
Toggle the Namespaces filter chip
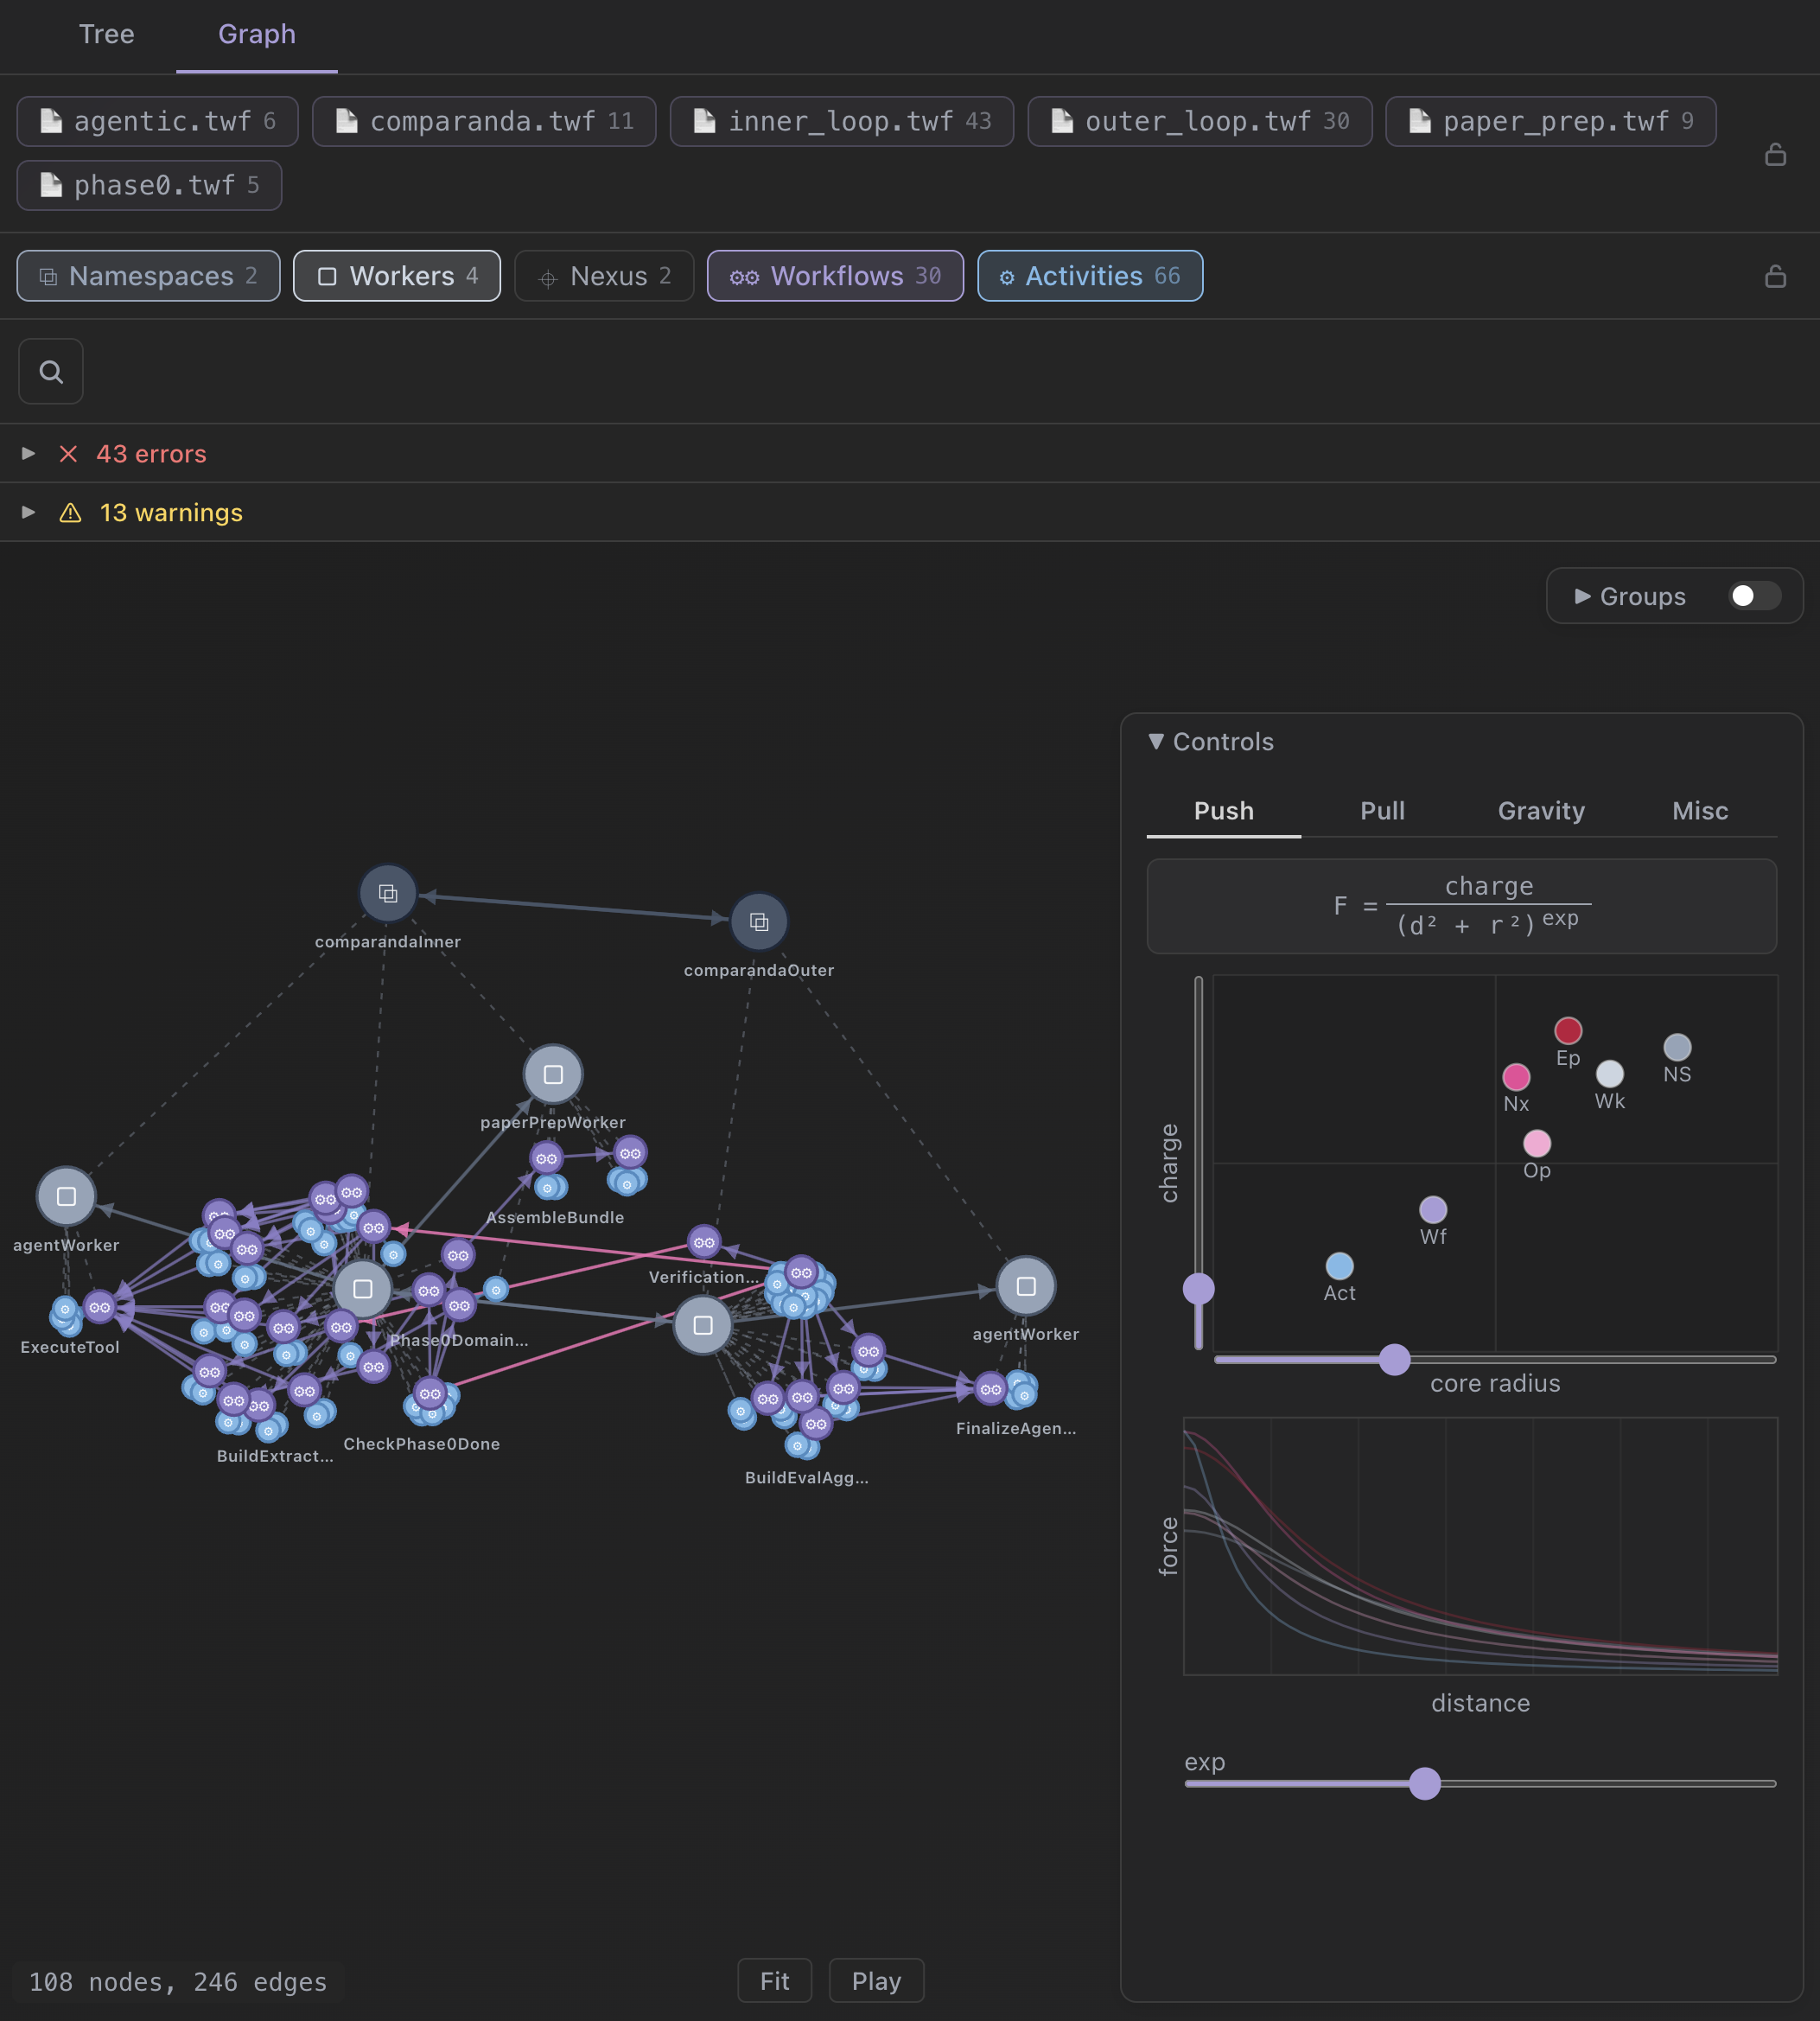[x=148, y=276]
